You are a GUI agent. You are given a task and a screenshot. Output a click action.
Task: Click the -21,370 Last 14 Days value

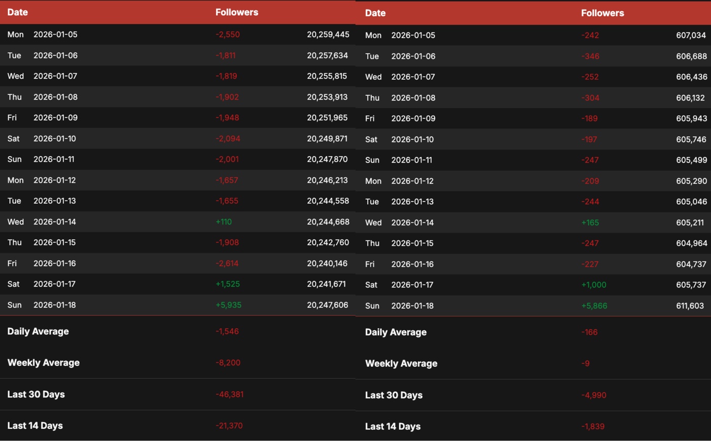[230, 426]
